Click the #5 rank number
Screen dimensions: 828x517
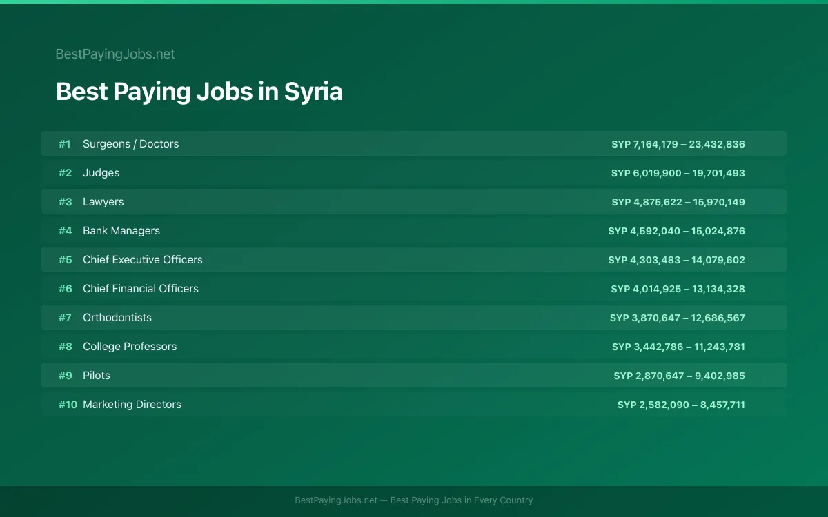[65, 260]
